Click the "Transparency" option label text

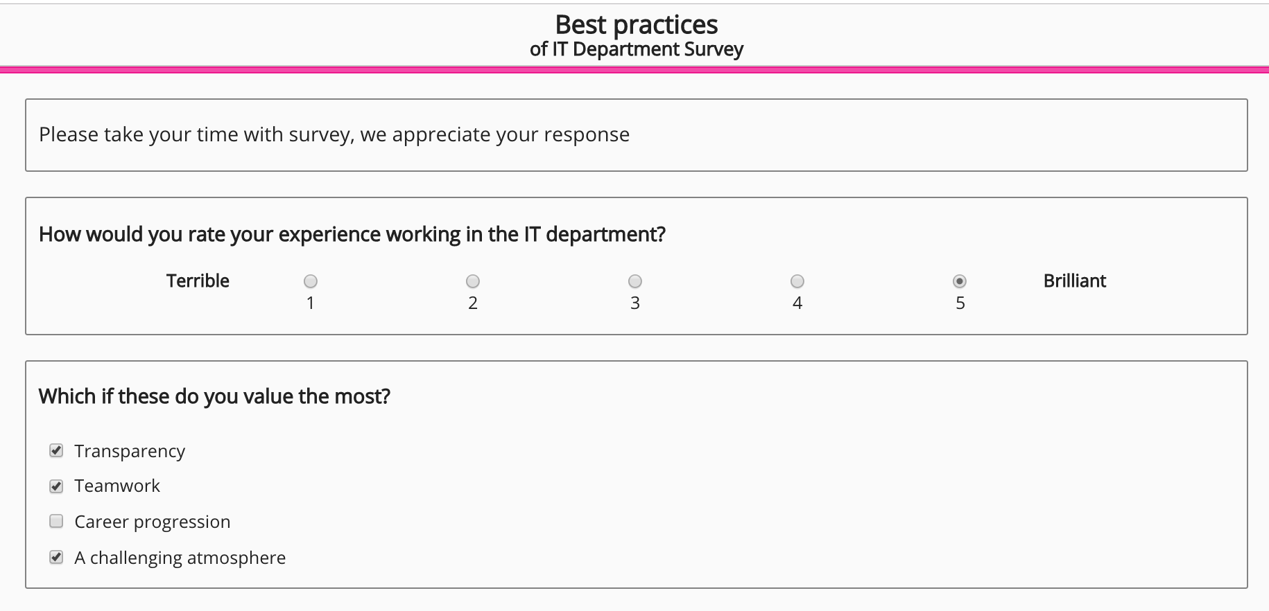(x=130, y=451)
